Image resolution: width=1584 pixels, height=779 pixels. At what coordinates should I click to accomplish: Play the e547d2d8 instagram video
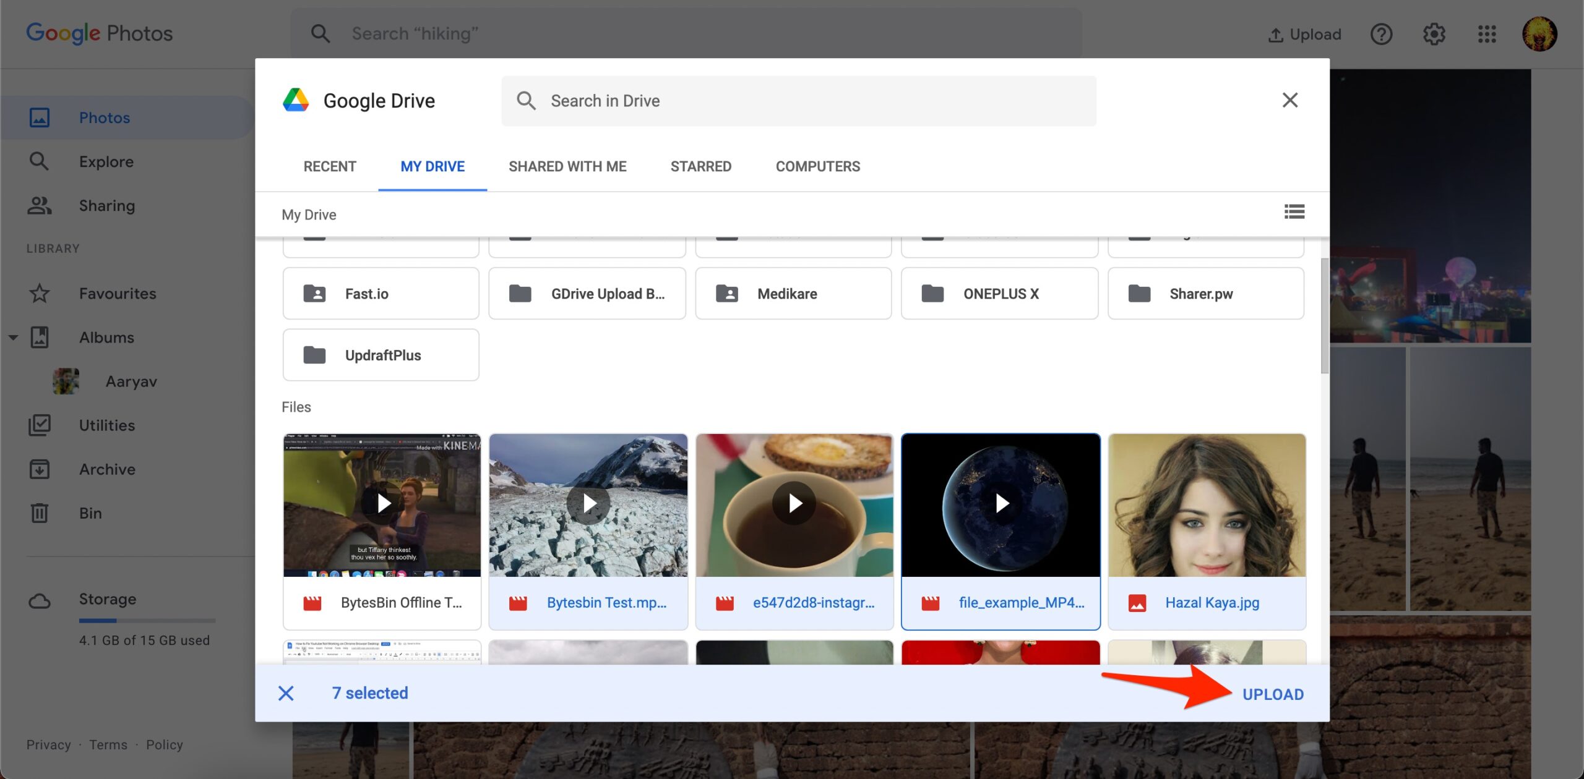pos(794,503)
